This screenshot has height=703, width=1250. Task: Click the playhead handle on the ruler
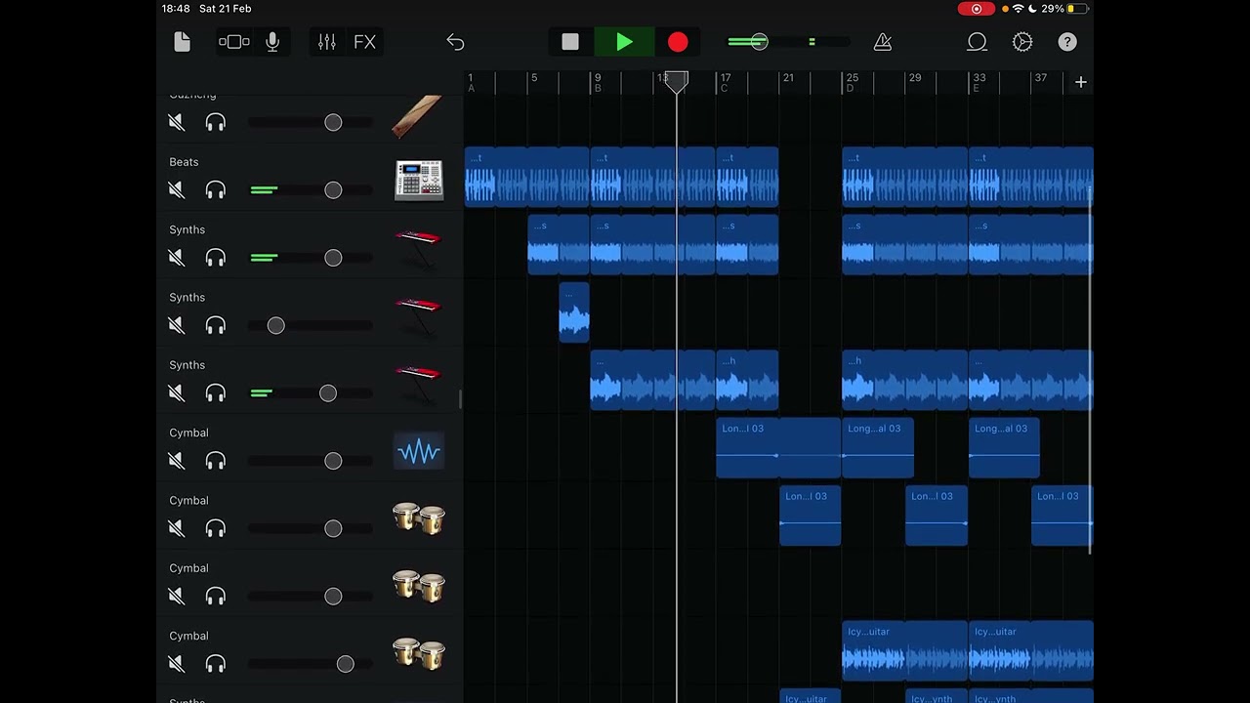[x=677, y=82]
